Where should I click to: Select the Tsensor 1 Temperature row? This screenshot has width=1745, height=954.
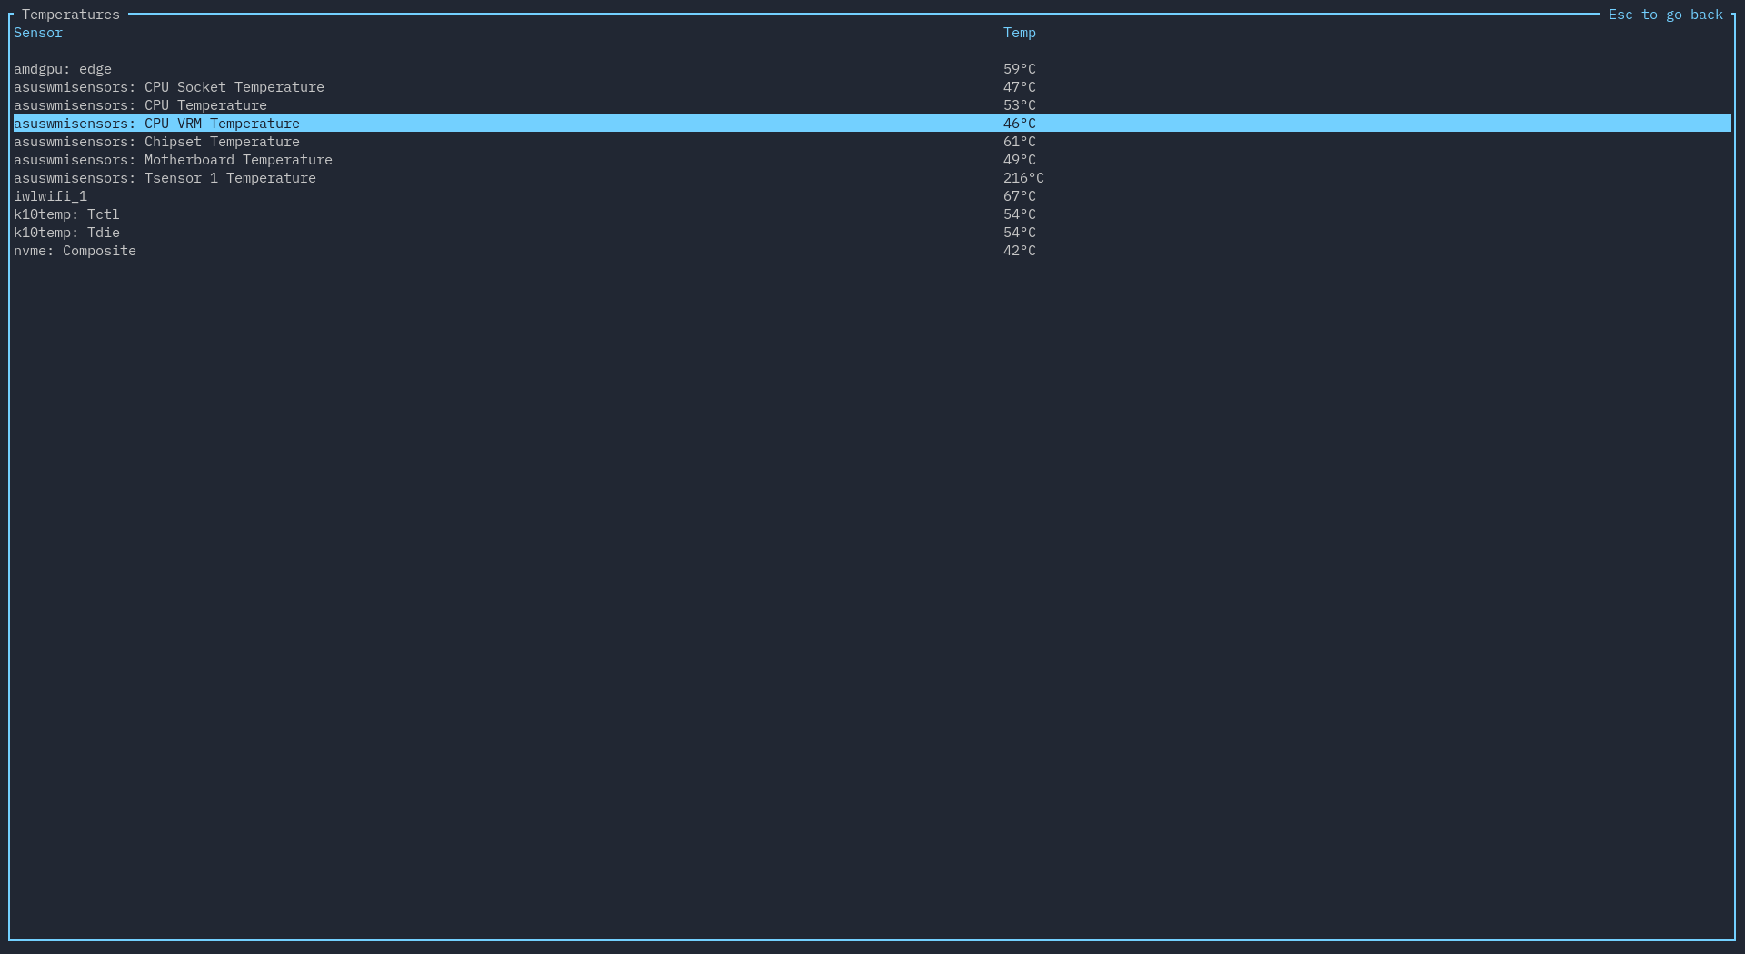[165, 178]
